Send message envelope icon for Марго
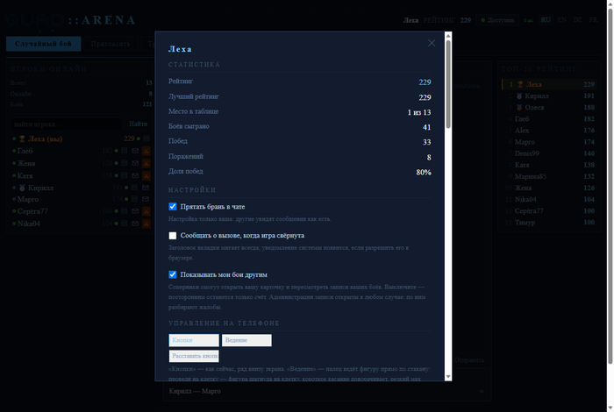This screenshot has height=412, width=614. pos(146,199)
